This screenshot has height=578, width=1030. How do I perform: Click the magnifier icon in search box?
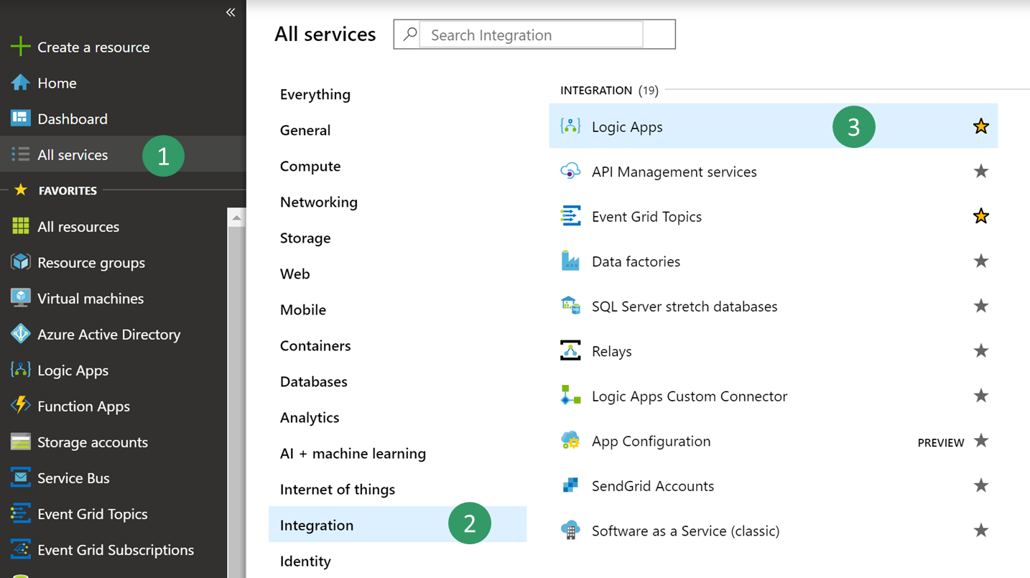[x=410, y=34]
